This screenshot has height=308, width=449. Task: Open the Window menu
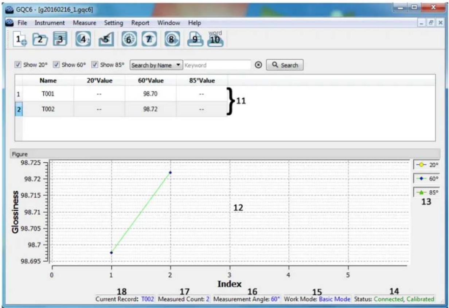169,23
